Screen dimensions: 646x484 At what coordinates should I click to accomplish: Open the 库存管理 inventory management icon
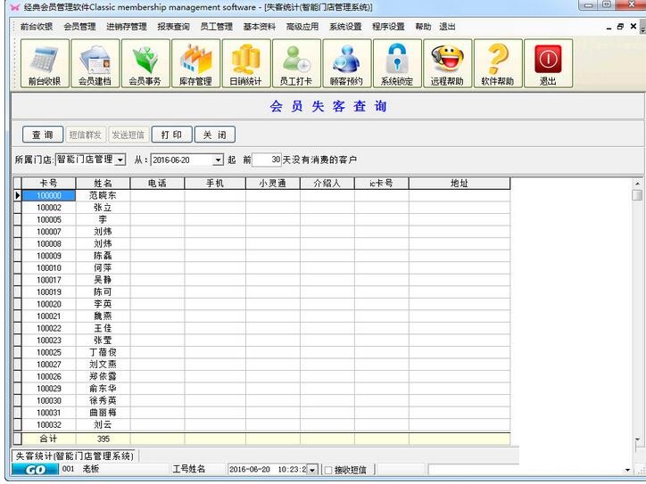(x=195, y=63)
